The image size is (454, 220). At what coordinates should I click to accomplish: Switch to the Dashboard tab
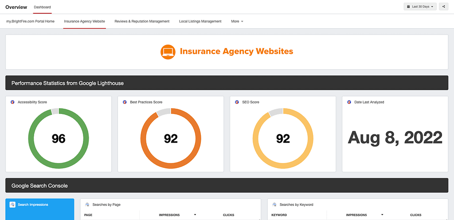point(42,7)
